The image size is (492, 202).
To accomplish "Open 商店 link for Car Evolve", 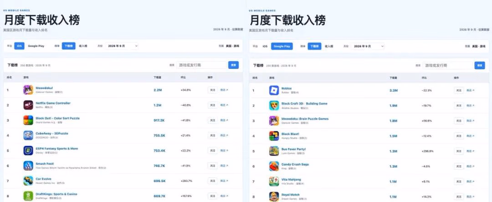I will [224, 181].
